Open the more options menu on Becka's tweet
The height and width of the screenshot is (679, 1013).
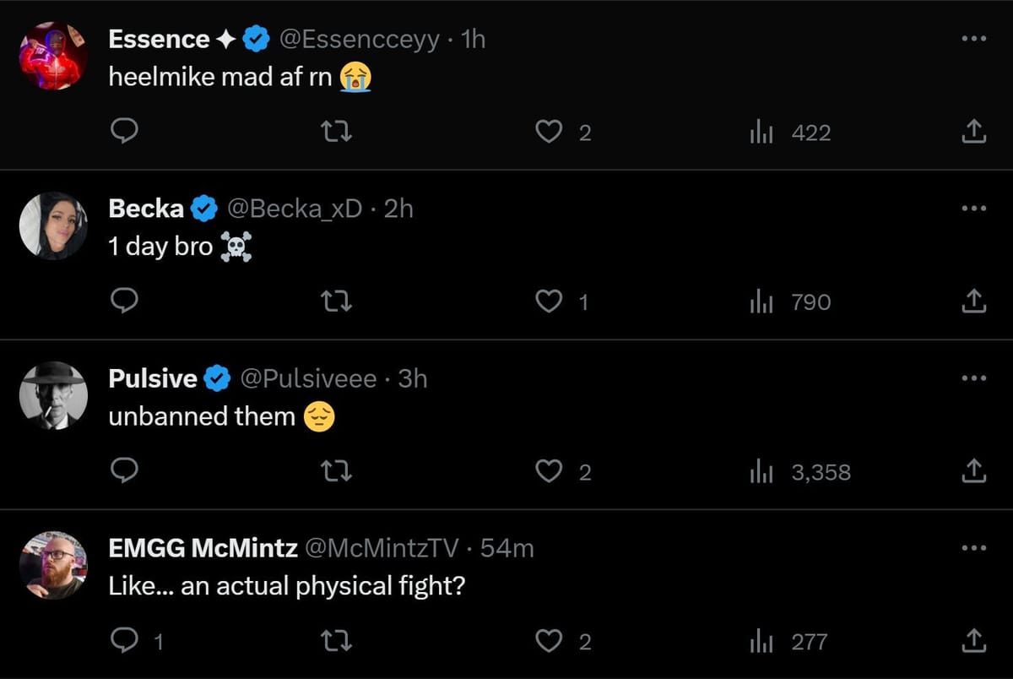click(973, 208)
